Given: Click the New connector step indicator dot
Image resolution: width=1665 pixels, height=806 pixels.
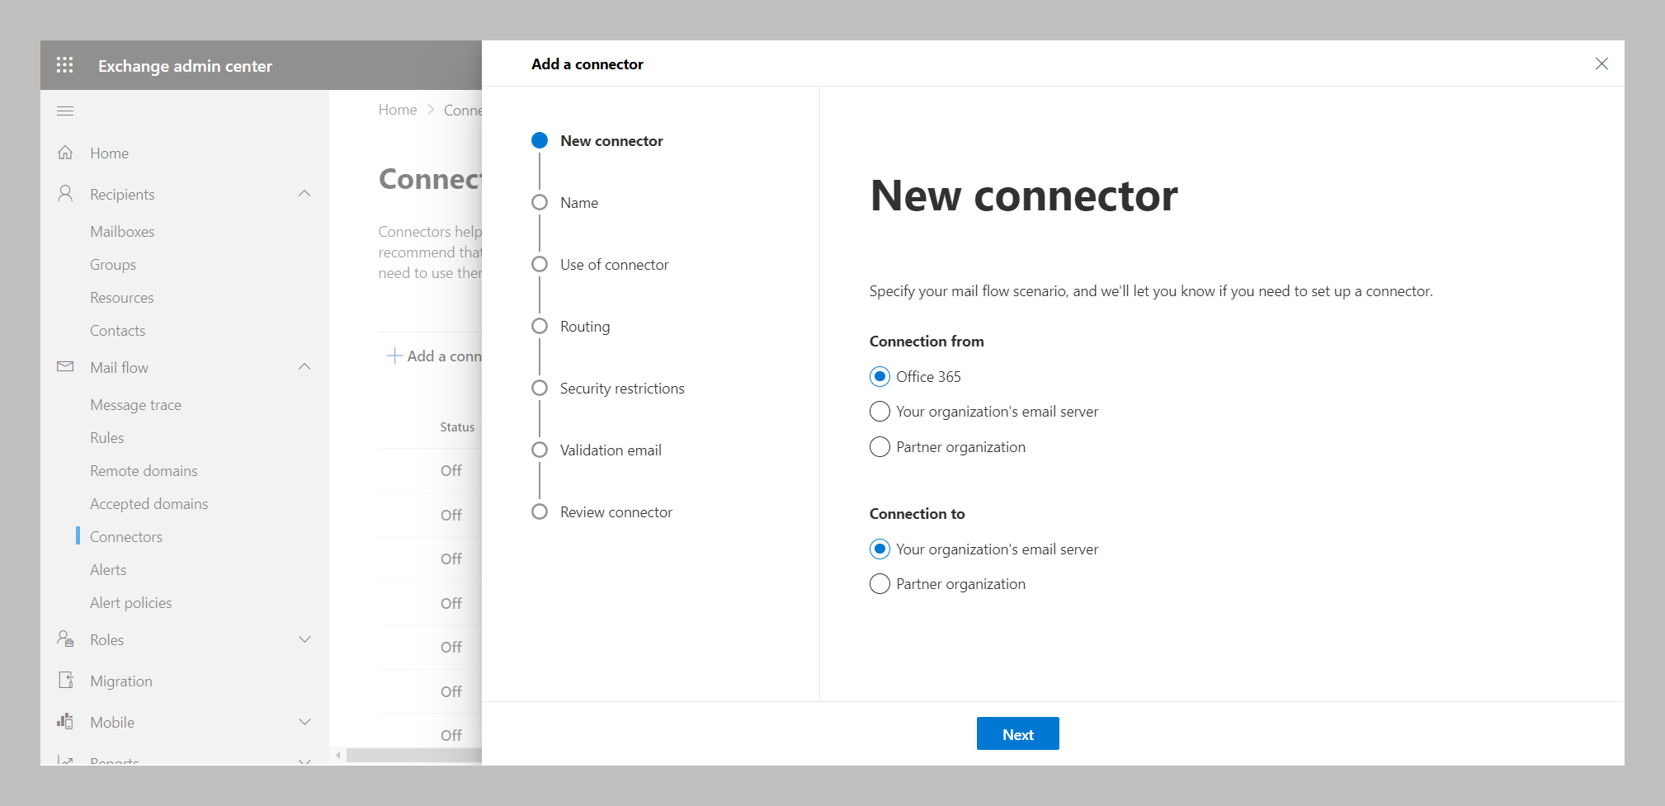Looking at the screenshot, I should pos(540,140).
